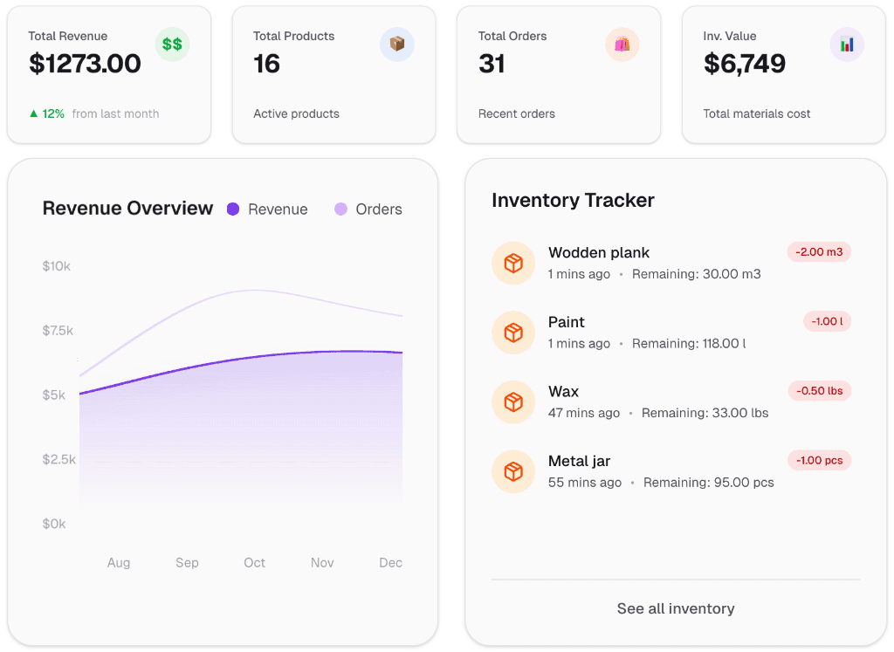Select the Paint inventory package icon
The image size is (894, 652).
pyautogui.click(x=513, y=333)
